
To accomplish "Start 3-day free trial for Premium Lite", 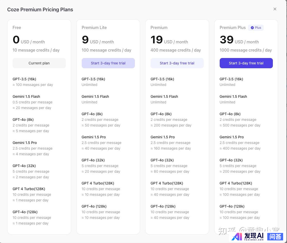I will point(108,63).
